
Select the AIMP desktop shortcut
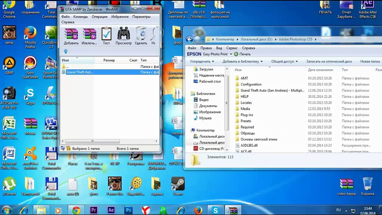tap(9, 65)
